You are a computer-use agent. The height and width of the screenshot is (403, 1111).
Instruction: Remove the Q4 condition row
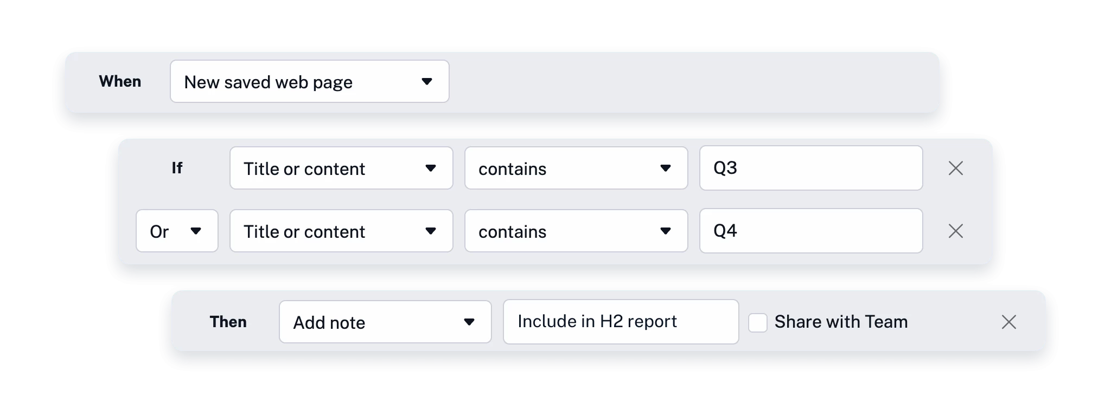click(955, 231)
